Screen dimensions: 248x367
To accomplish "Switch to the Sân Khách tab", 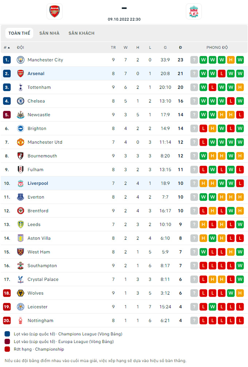I will [81, 33].
